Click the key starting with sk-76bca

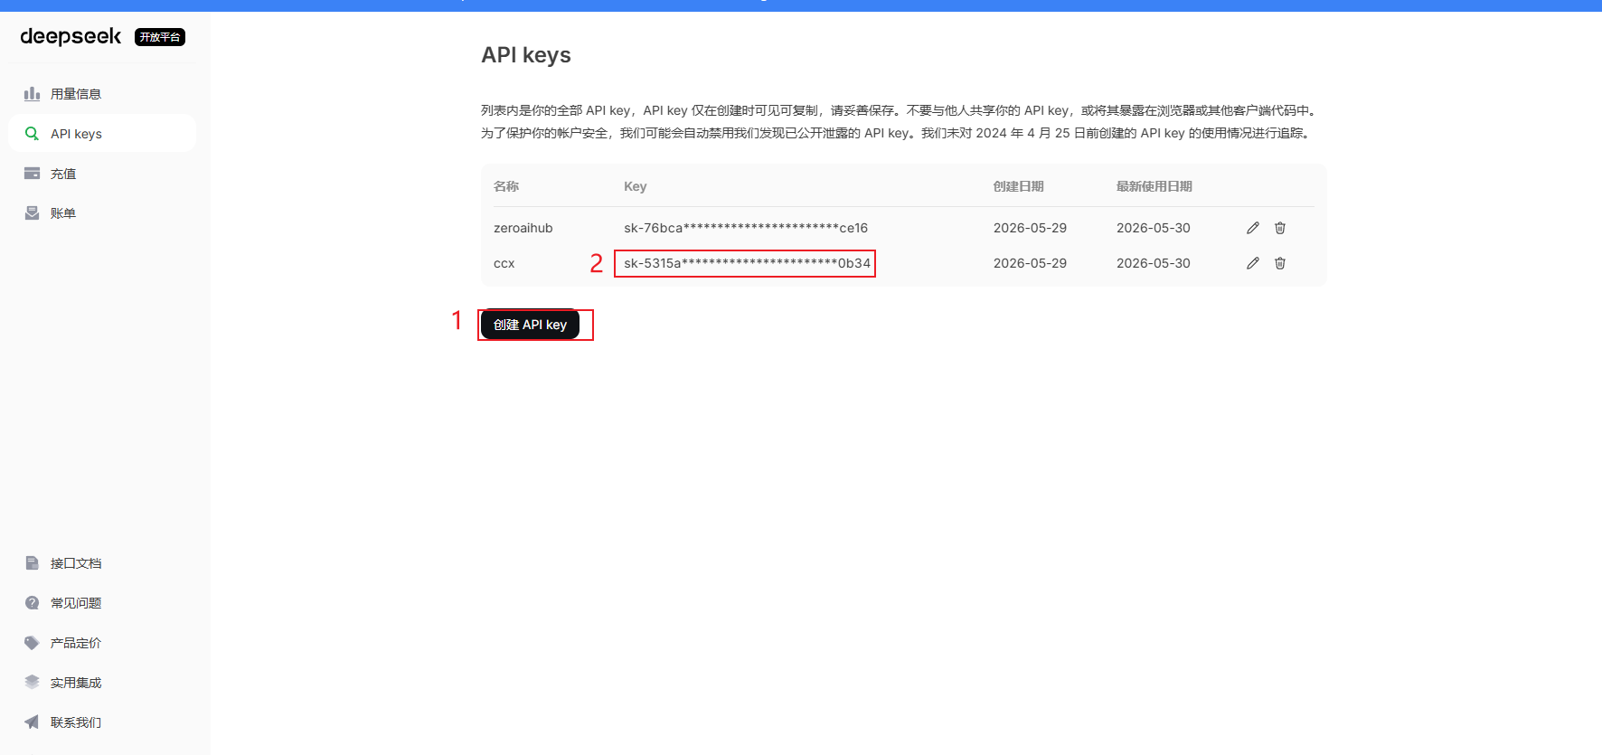coord(746,228)
